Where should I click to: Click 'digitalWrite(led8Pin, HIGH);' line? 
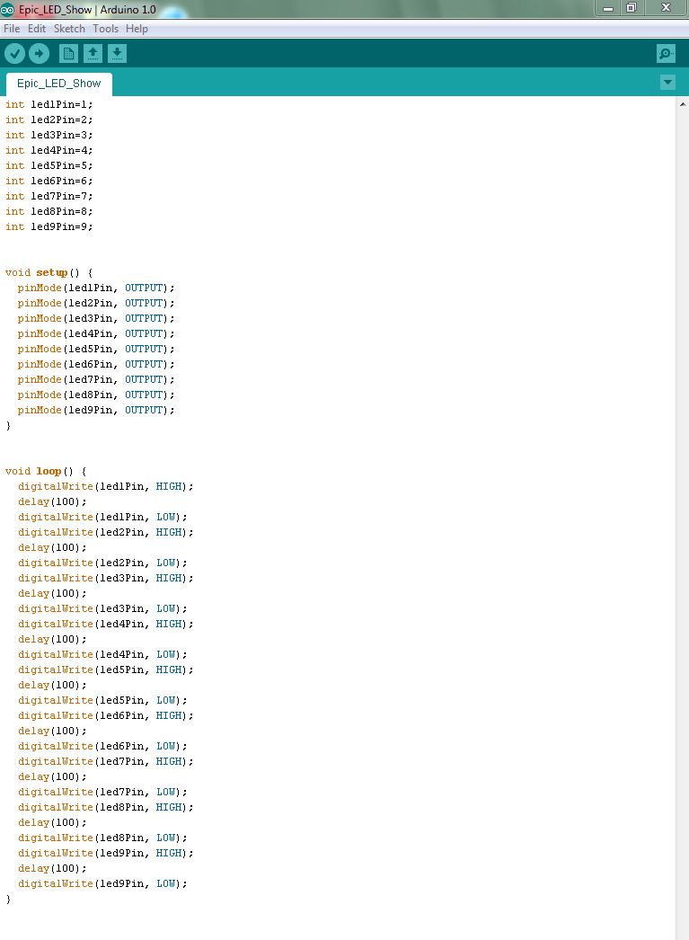[x=105, y=808]
